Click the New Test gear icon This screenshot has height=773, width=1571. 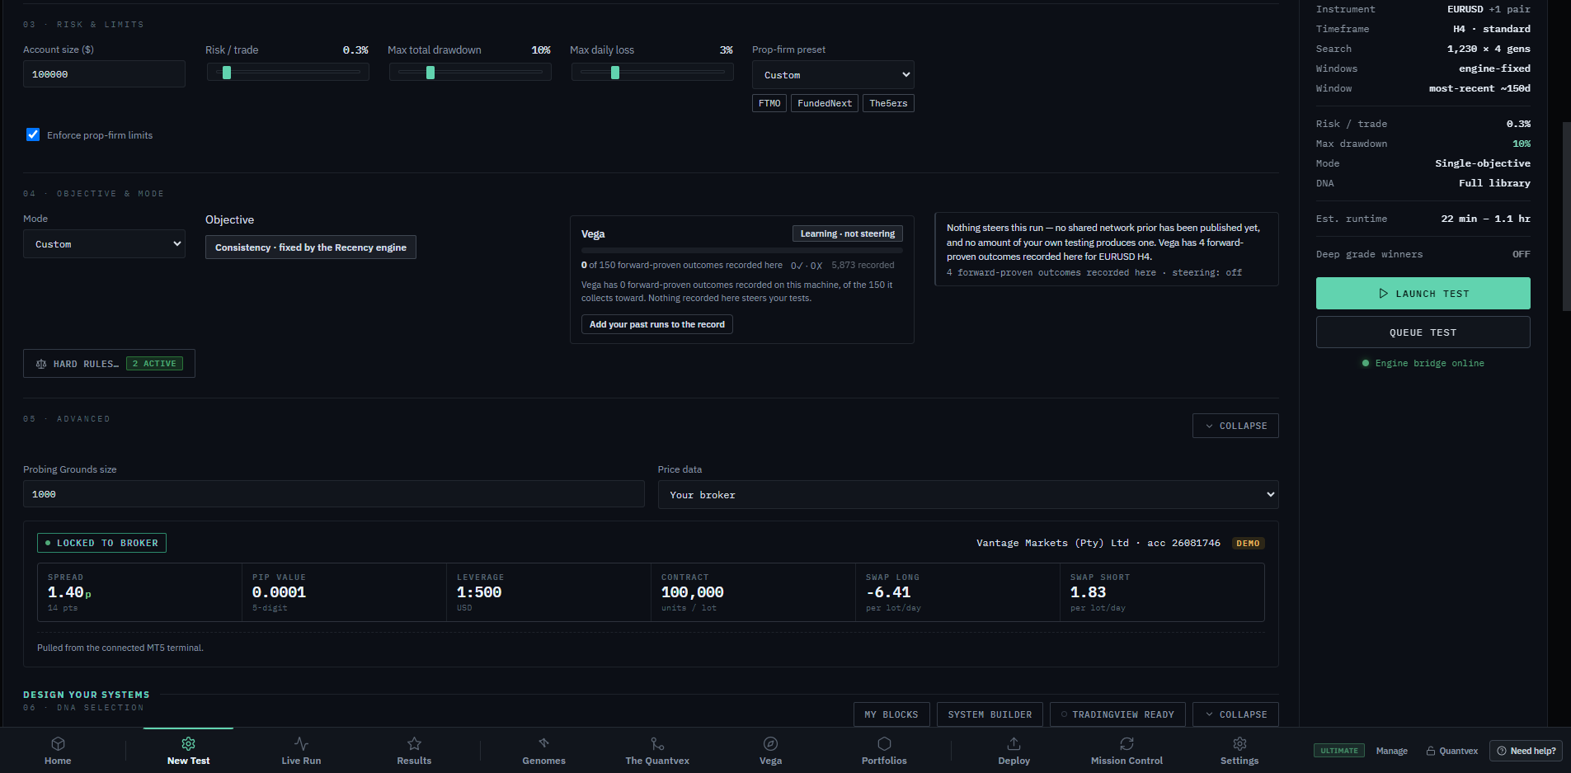point(188,743)
